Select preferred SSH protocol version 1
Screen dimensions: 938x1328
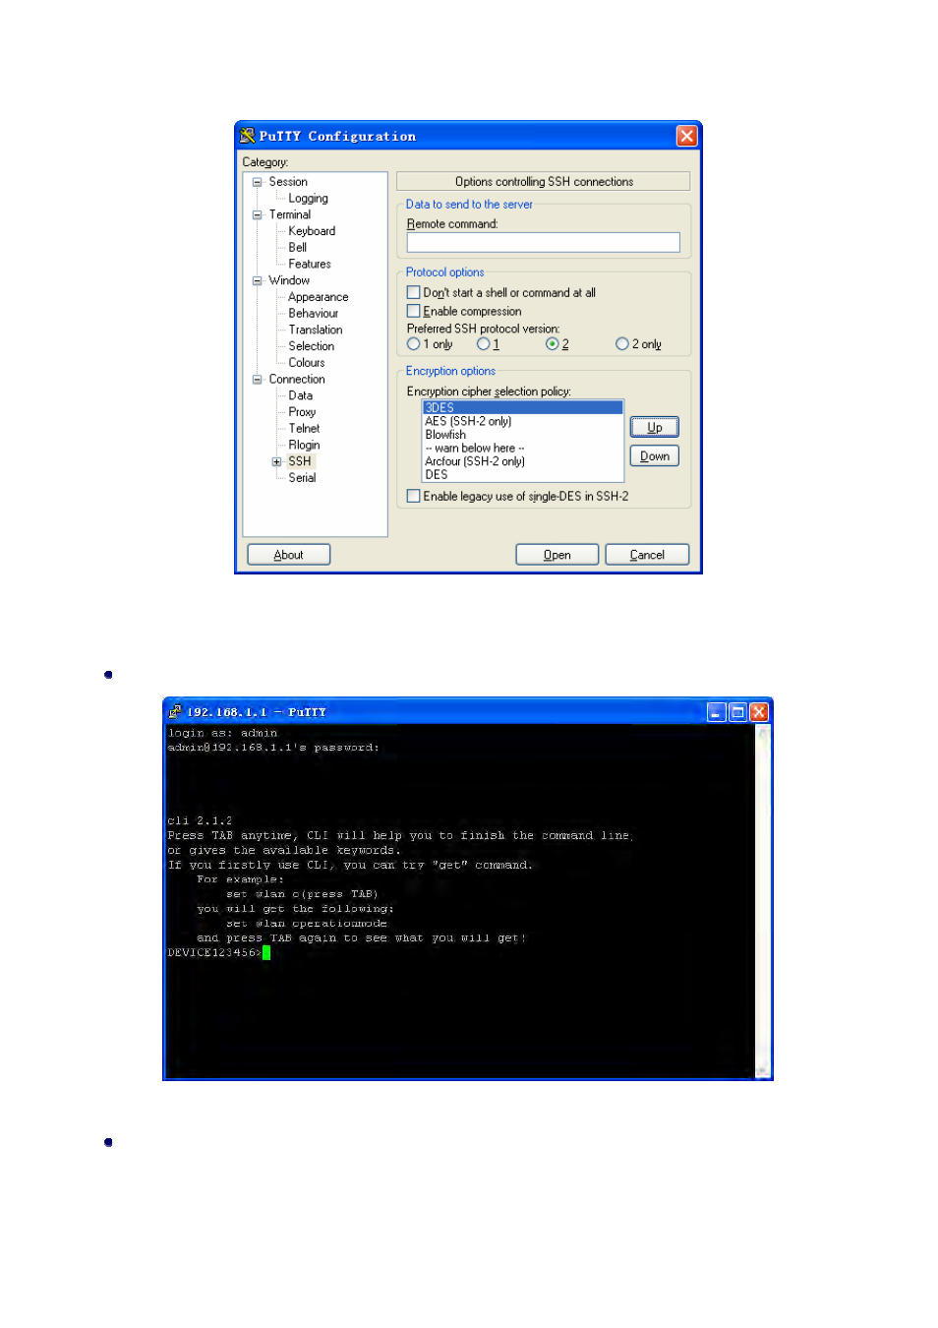tap(483, 344)
